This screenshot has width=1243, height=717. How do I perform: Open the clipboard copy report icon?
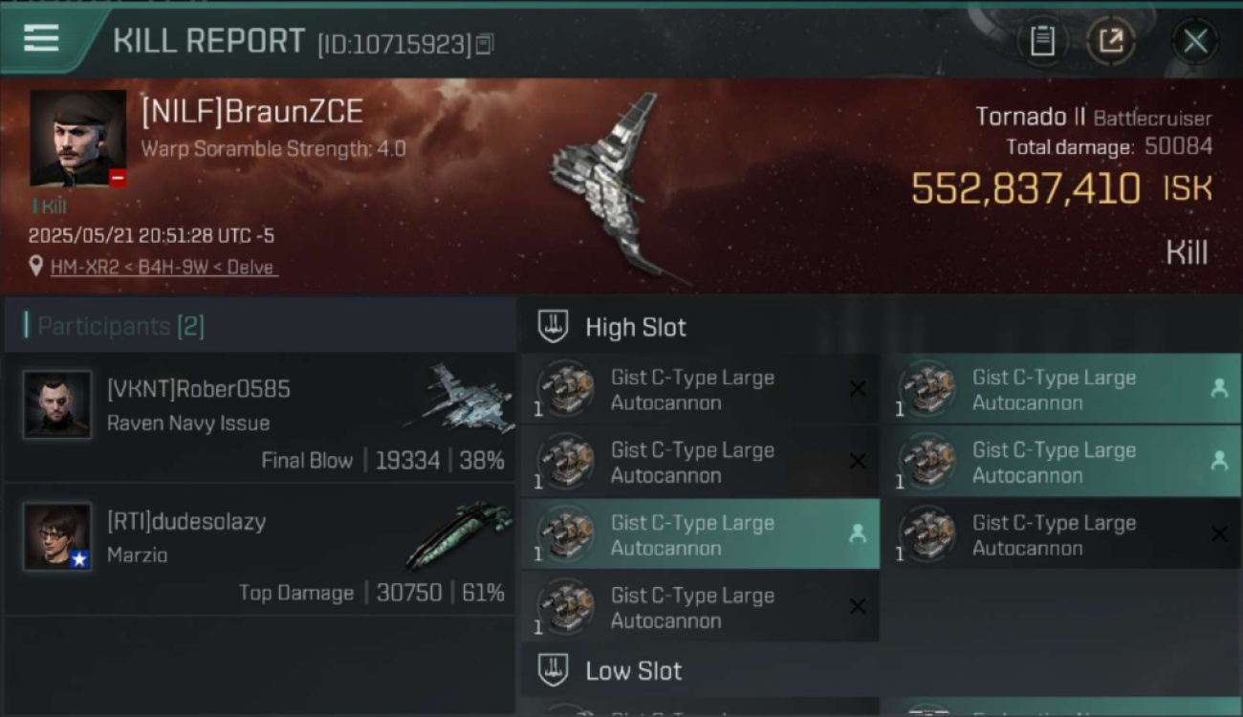tap(1042, 41)
